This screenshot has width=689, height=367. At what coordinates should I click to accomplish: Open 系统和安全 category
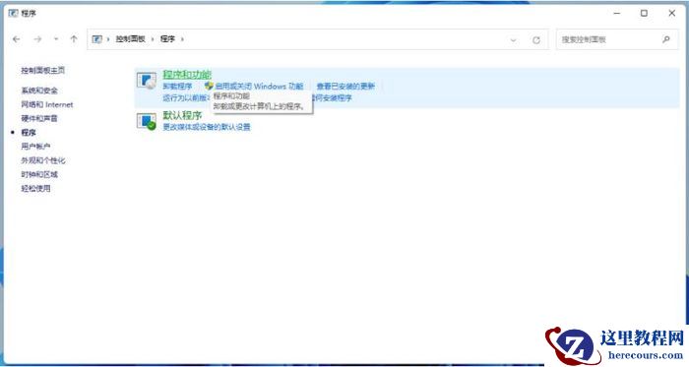point(39,91)
